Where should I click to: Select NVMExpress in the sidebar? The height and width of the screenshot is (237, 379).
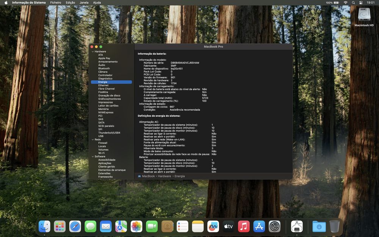[x=106, y=113]
